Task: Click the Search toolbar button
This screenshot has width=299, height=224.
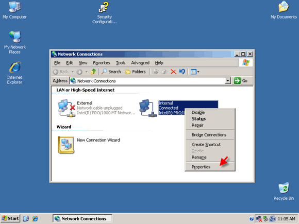Action: pos(111,72)
